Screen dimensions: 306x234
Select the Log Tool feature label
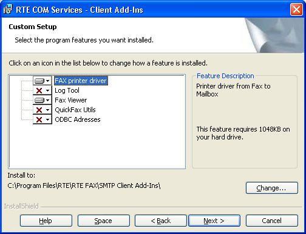[x=67, y=90]
